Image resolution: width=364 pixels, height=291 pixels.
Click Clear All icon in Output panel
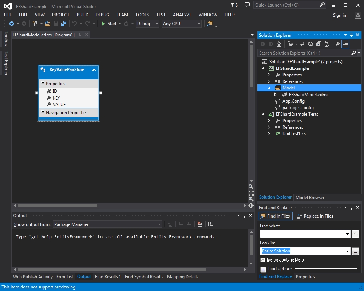coord(200,224)
